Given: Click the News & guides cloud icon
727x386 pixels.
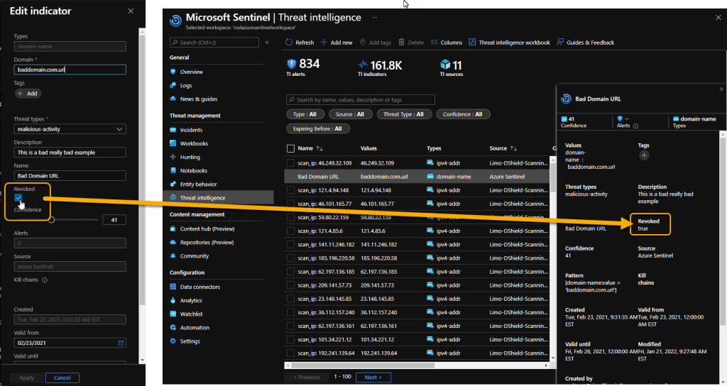Looking at the screenshot, I should click(173, 99).
